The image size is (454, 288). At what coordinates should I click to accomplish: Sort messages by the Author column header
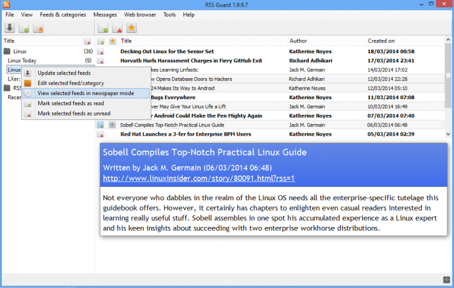click(x=326, y=41)
